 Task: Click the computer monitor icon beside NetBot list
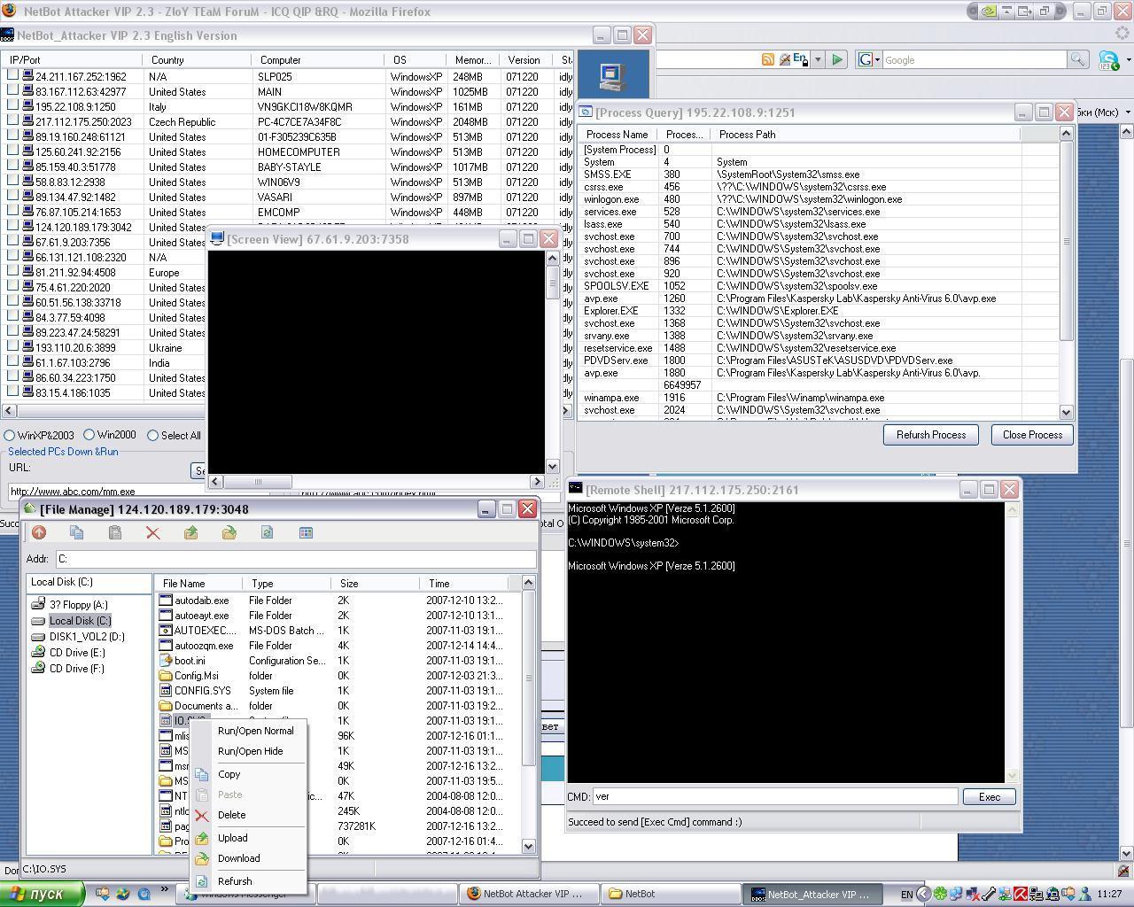[613, 76]
